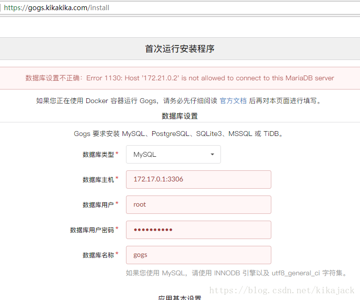Click the browser URL address bar

click(180, 8)
